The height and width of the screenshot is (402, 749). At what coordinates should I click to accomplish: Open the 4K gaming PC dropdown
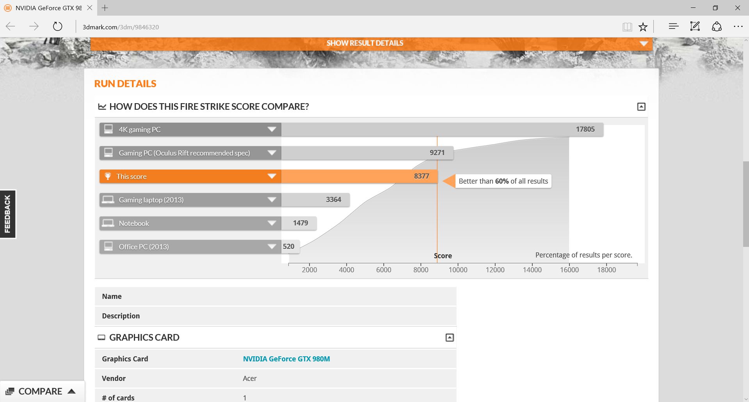272,129
